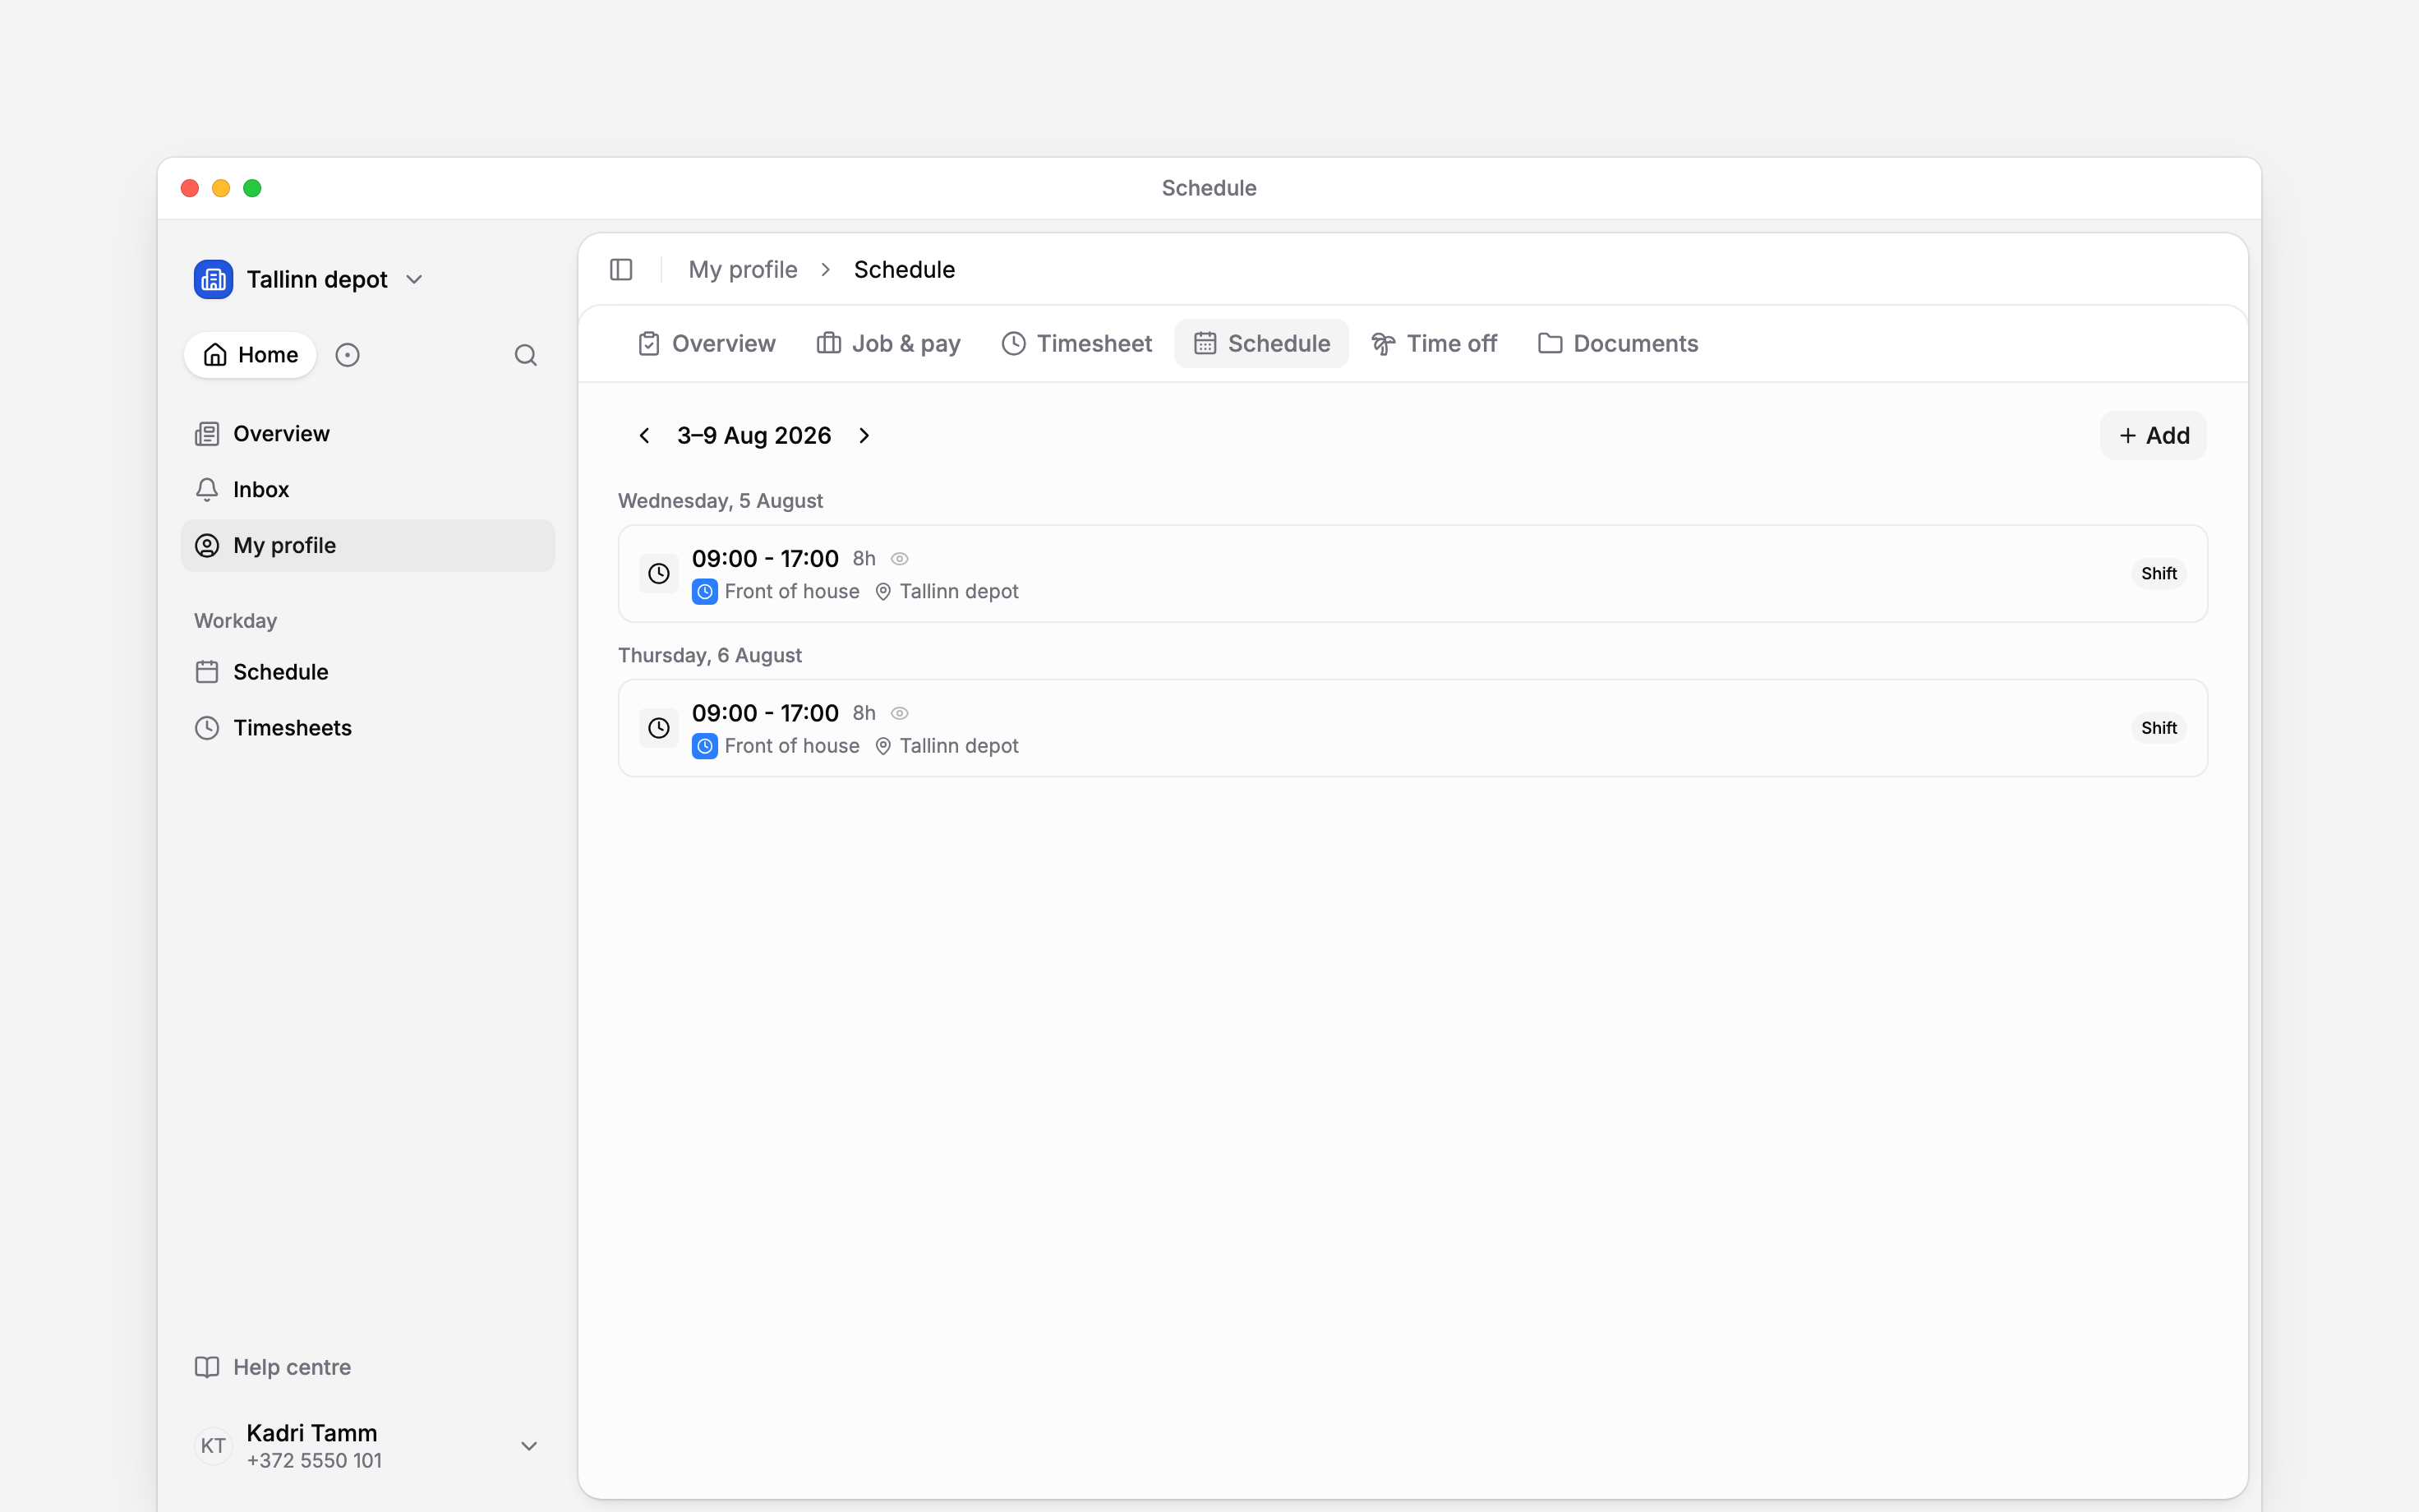Go to previous week arrow
This screenshot has height=1512, width=2419.
click(645, 436)
